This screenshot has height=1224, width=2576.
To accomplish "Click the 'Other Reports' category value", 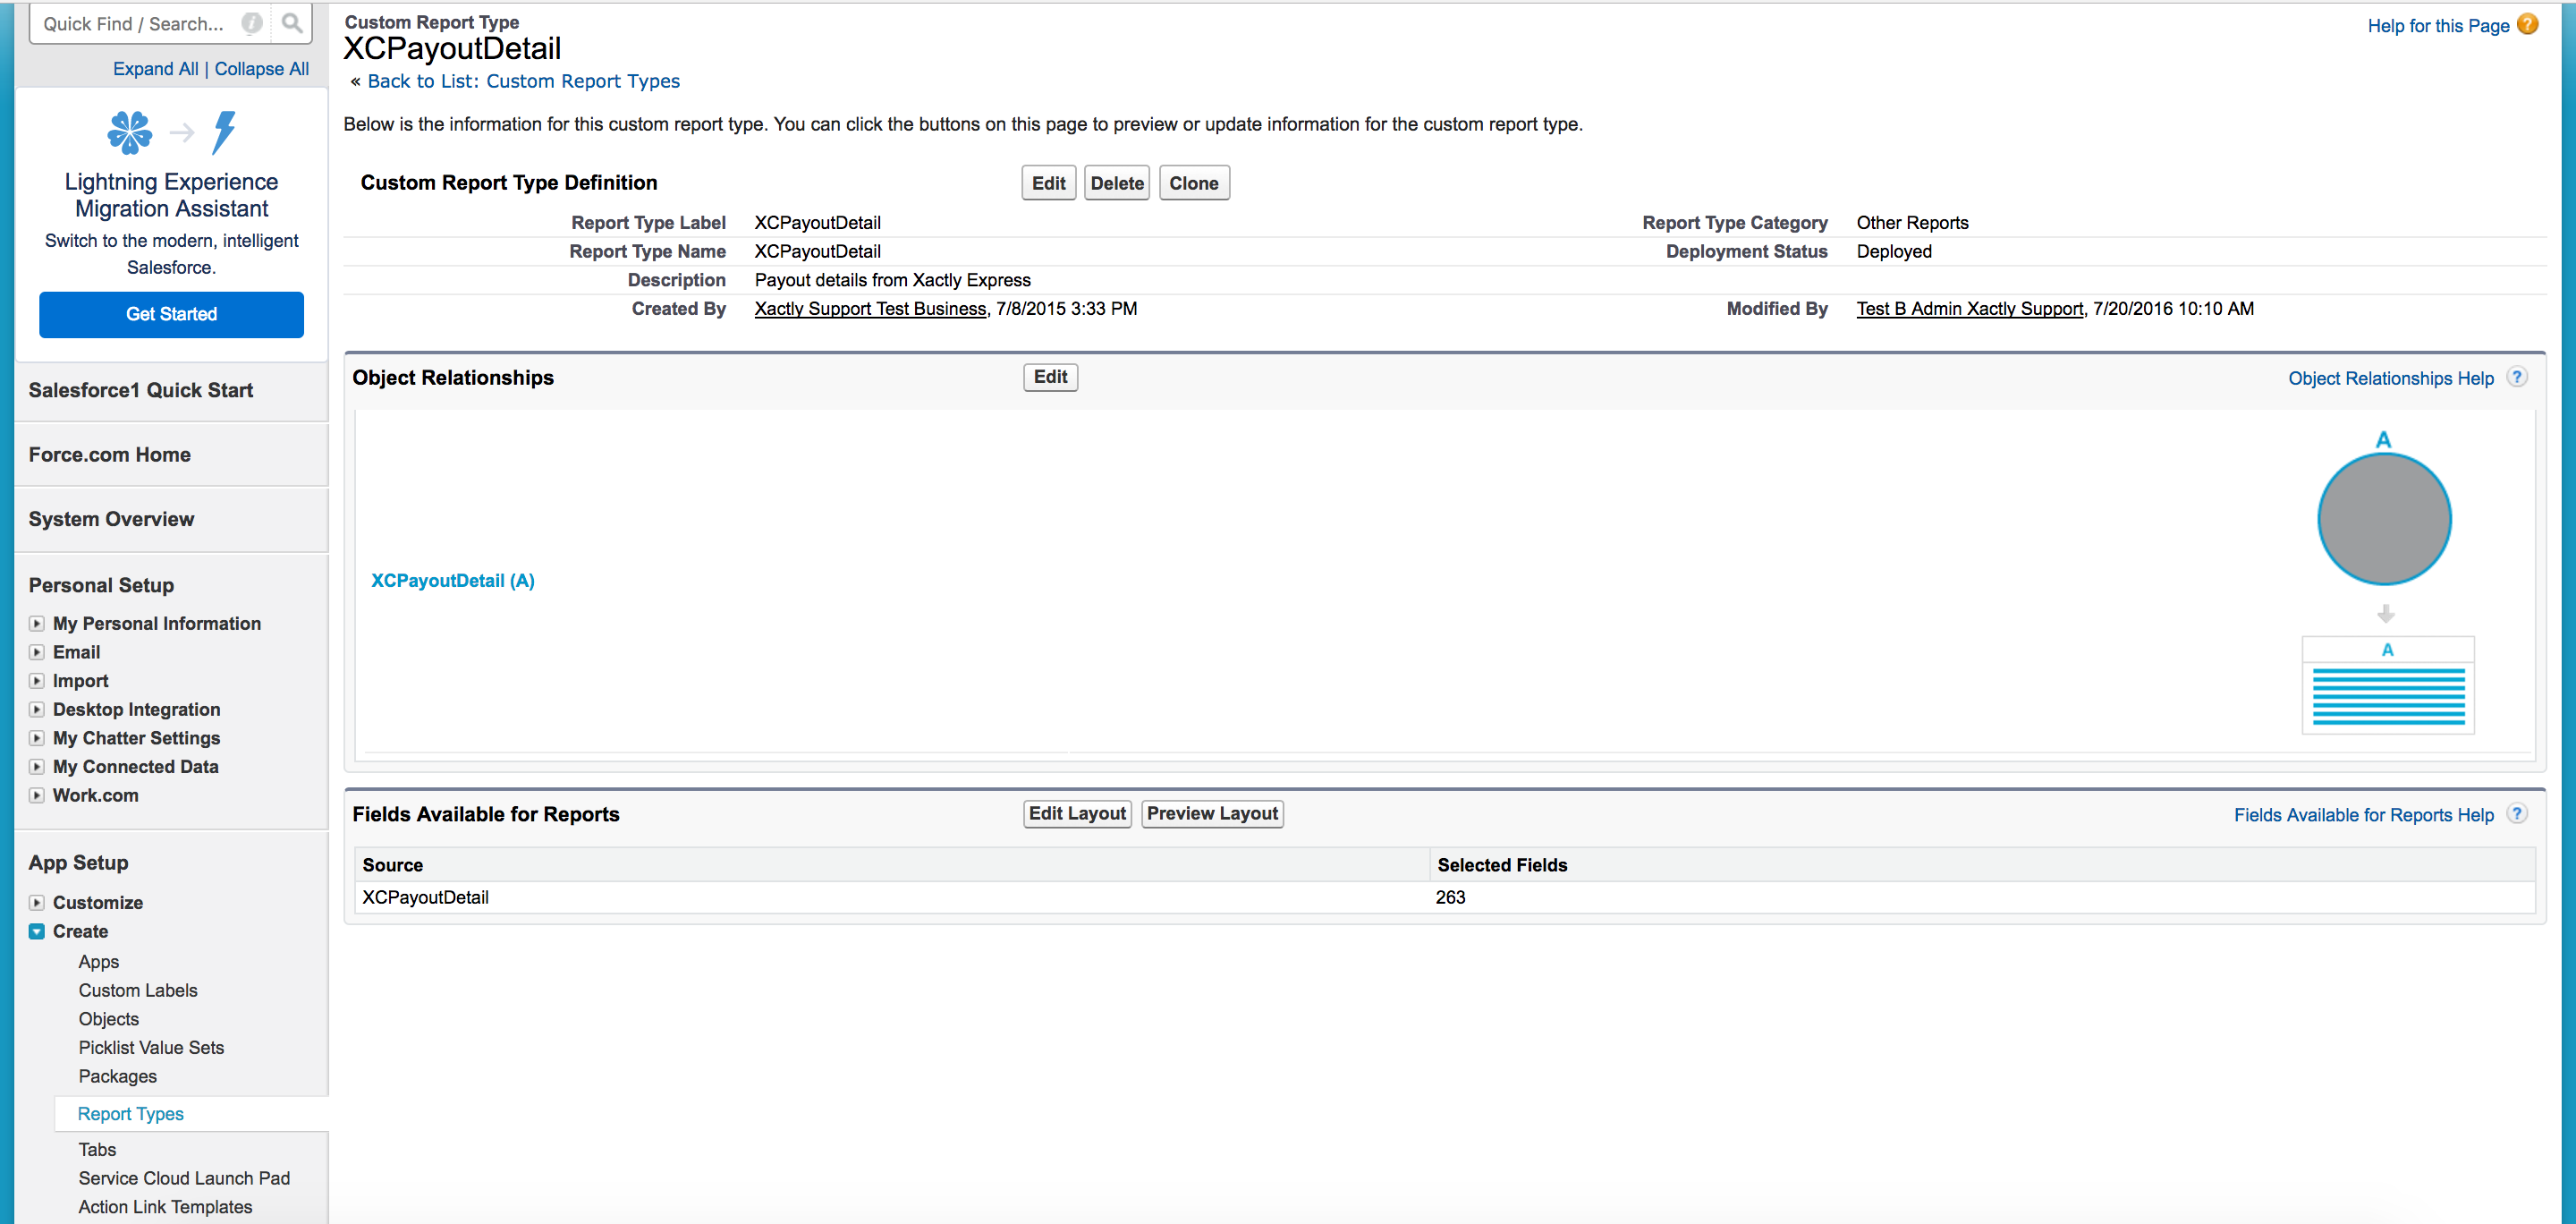I will point(1912,223).
